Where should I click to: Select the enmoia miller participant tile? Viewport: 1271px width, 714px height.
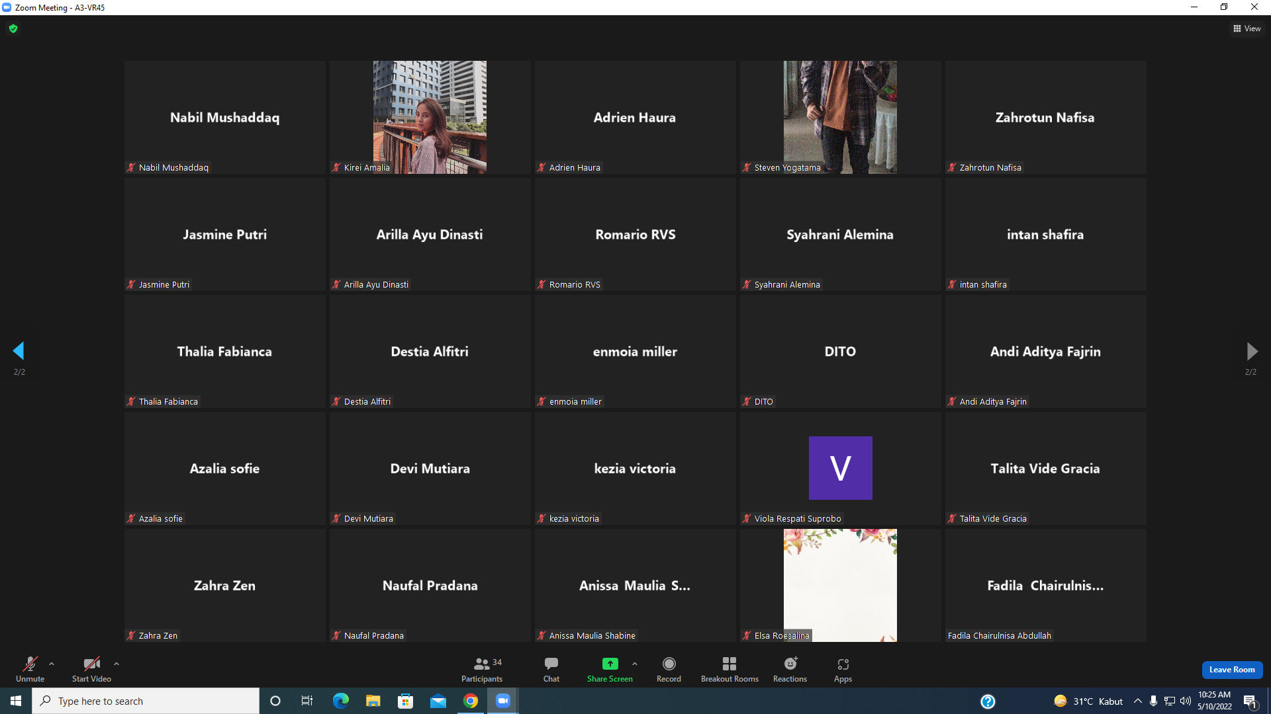pyautogui.click(x=635, y=351)
